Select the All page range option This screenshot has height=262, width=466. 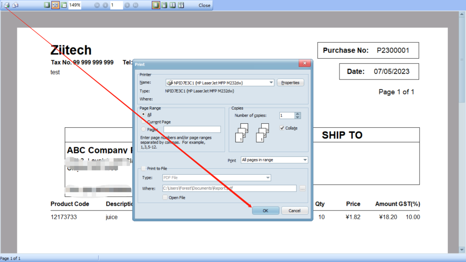coord(144,115)
